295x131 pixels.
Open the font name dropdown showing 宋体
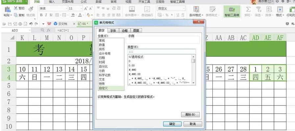67,9
